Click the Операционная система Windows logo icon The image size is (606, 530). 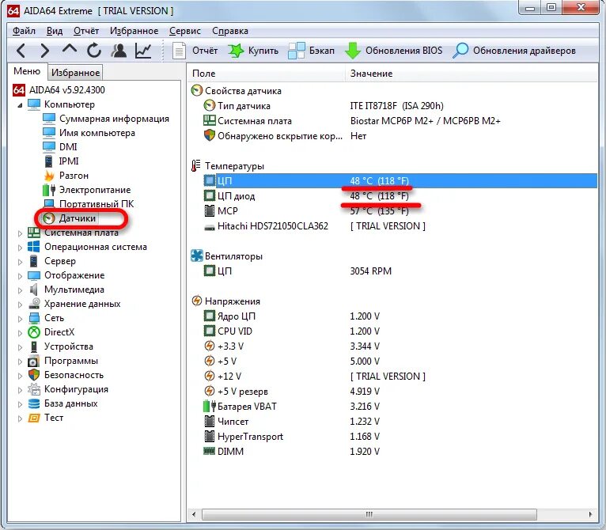[x=34, y=247]
